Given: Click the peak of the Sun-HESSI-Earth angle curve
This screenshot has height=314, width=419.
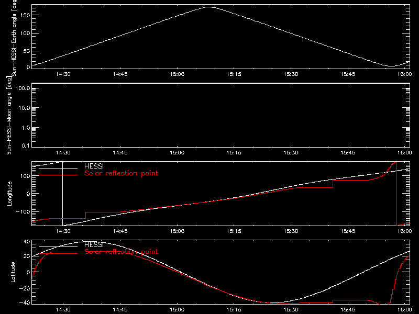Looking at the screenshot, I should pos(208,7).
